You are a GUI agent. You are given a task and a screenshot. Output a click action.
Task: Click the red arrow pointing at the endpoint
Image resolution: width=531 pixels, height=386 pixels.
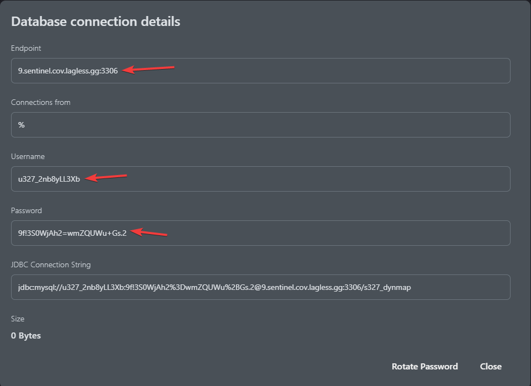click(x=148, y=69)
